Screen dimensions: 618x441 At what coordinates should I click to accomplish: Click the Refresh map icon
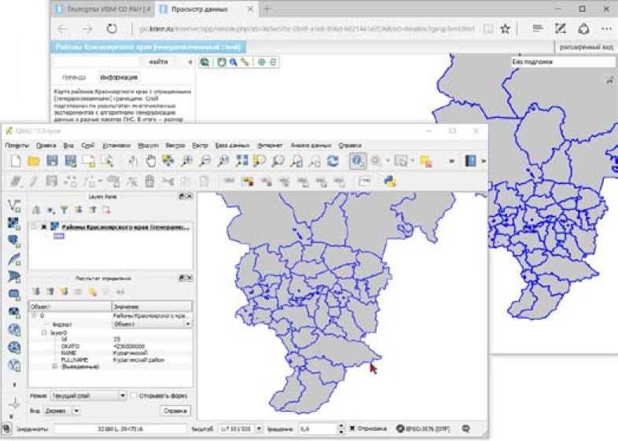(333, 160)
